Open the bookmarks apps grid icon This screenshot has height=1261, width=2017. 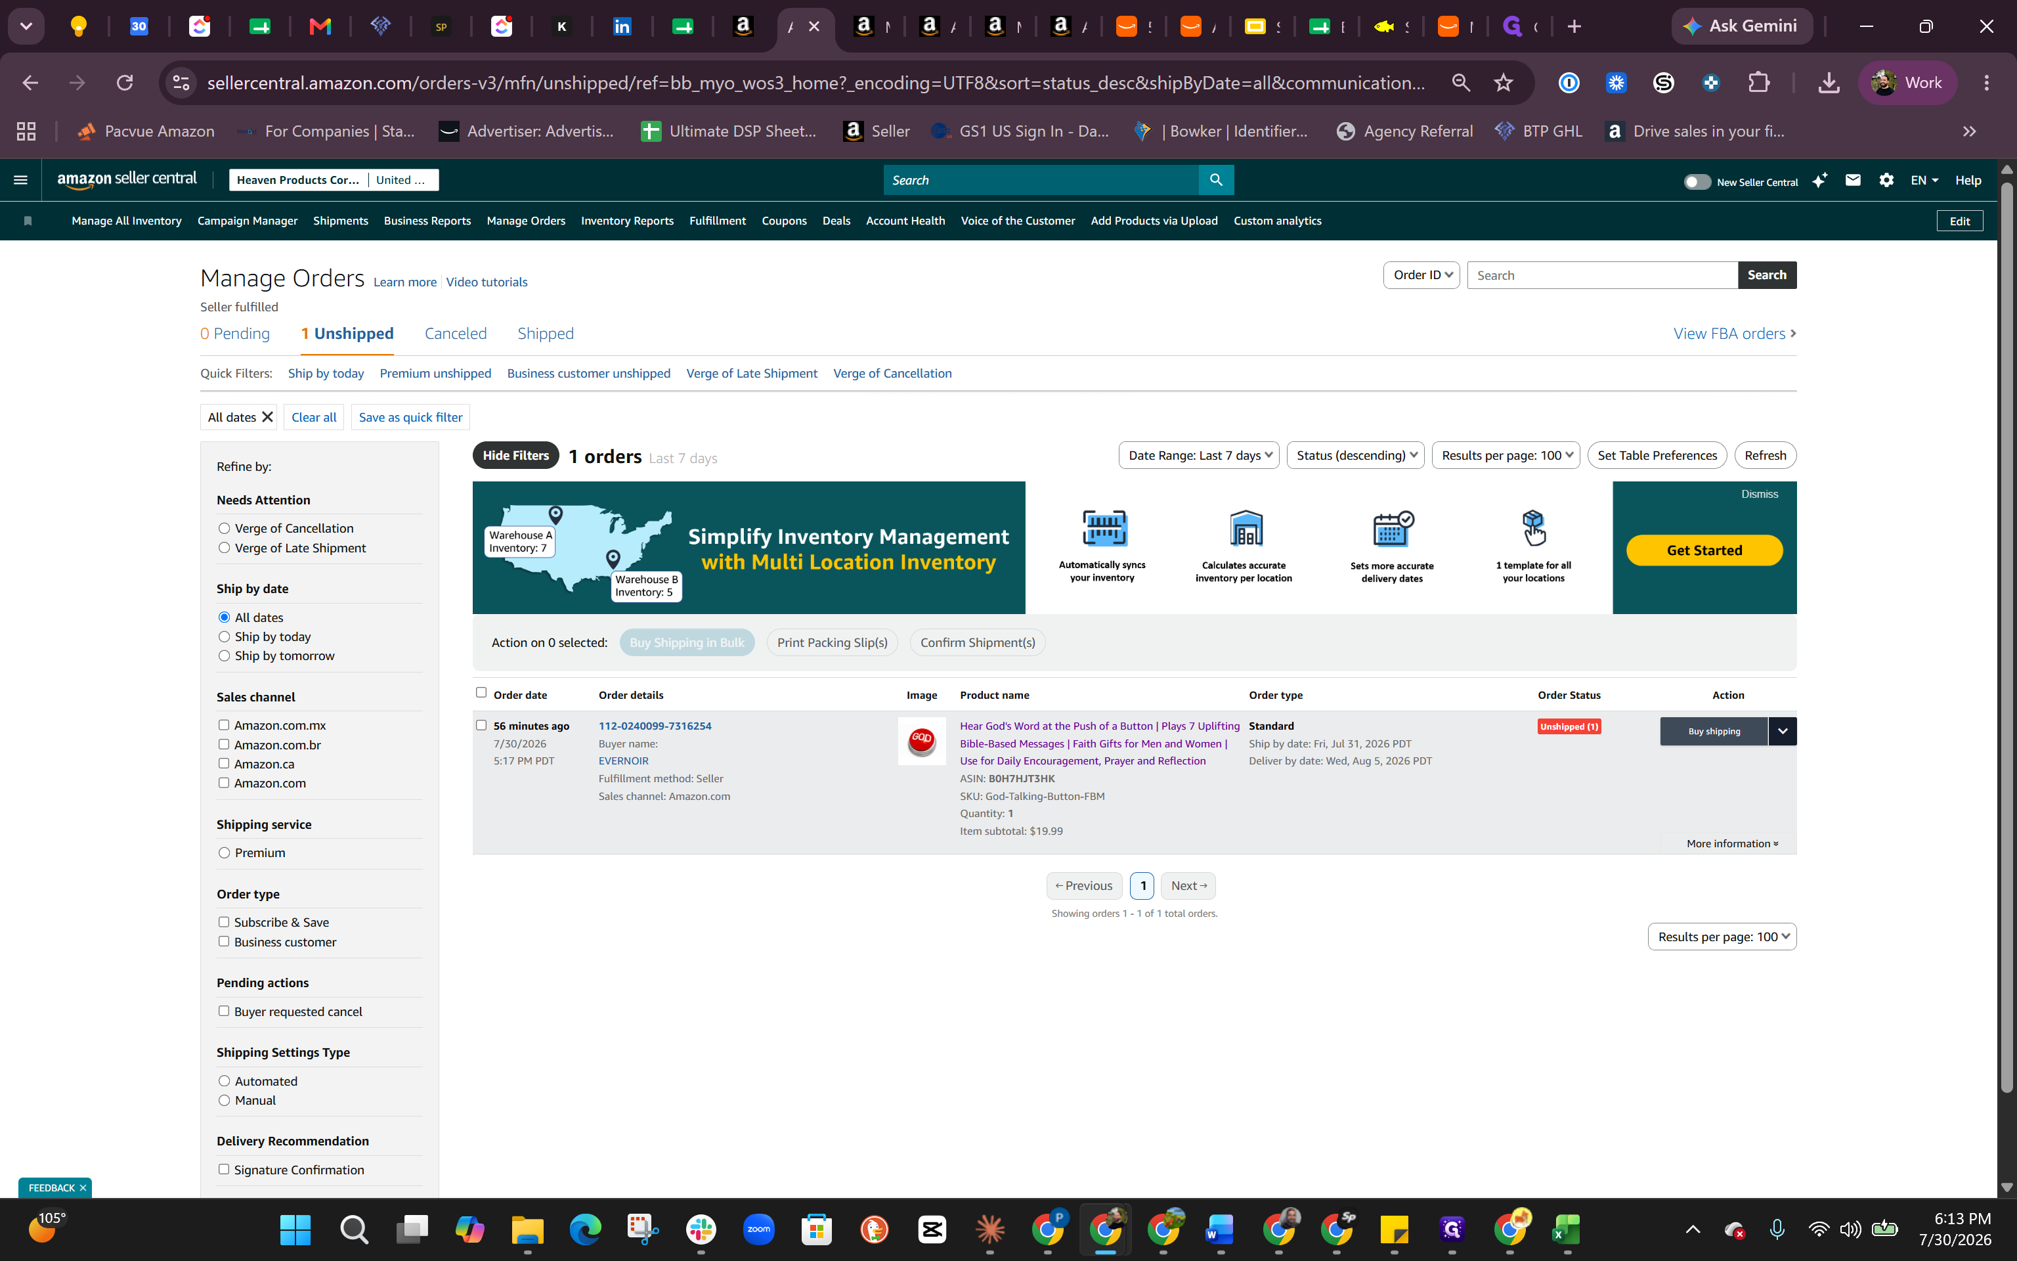(26, 131)
